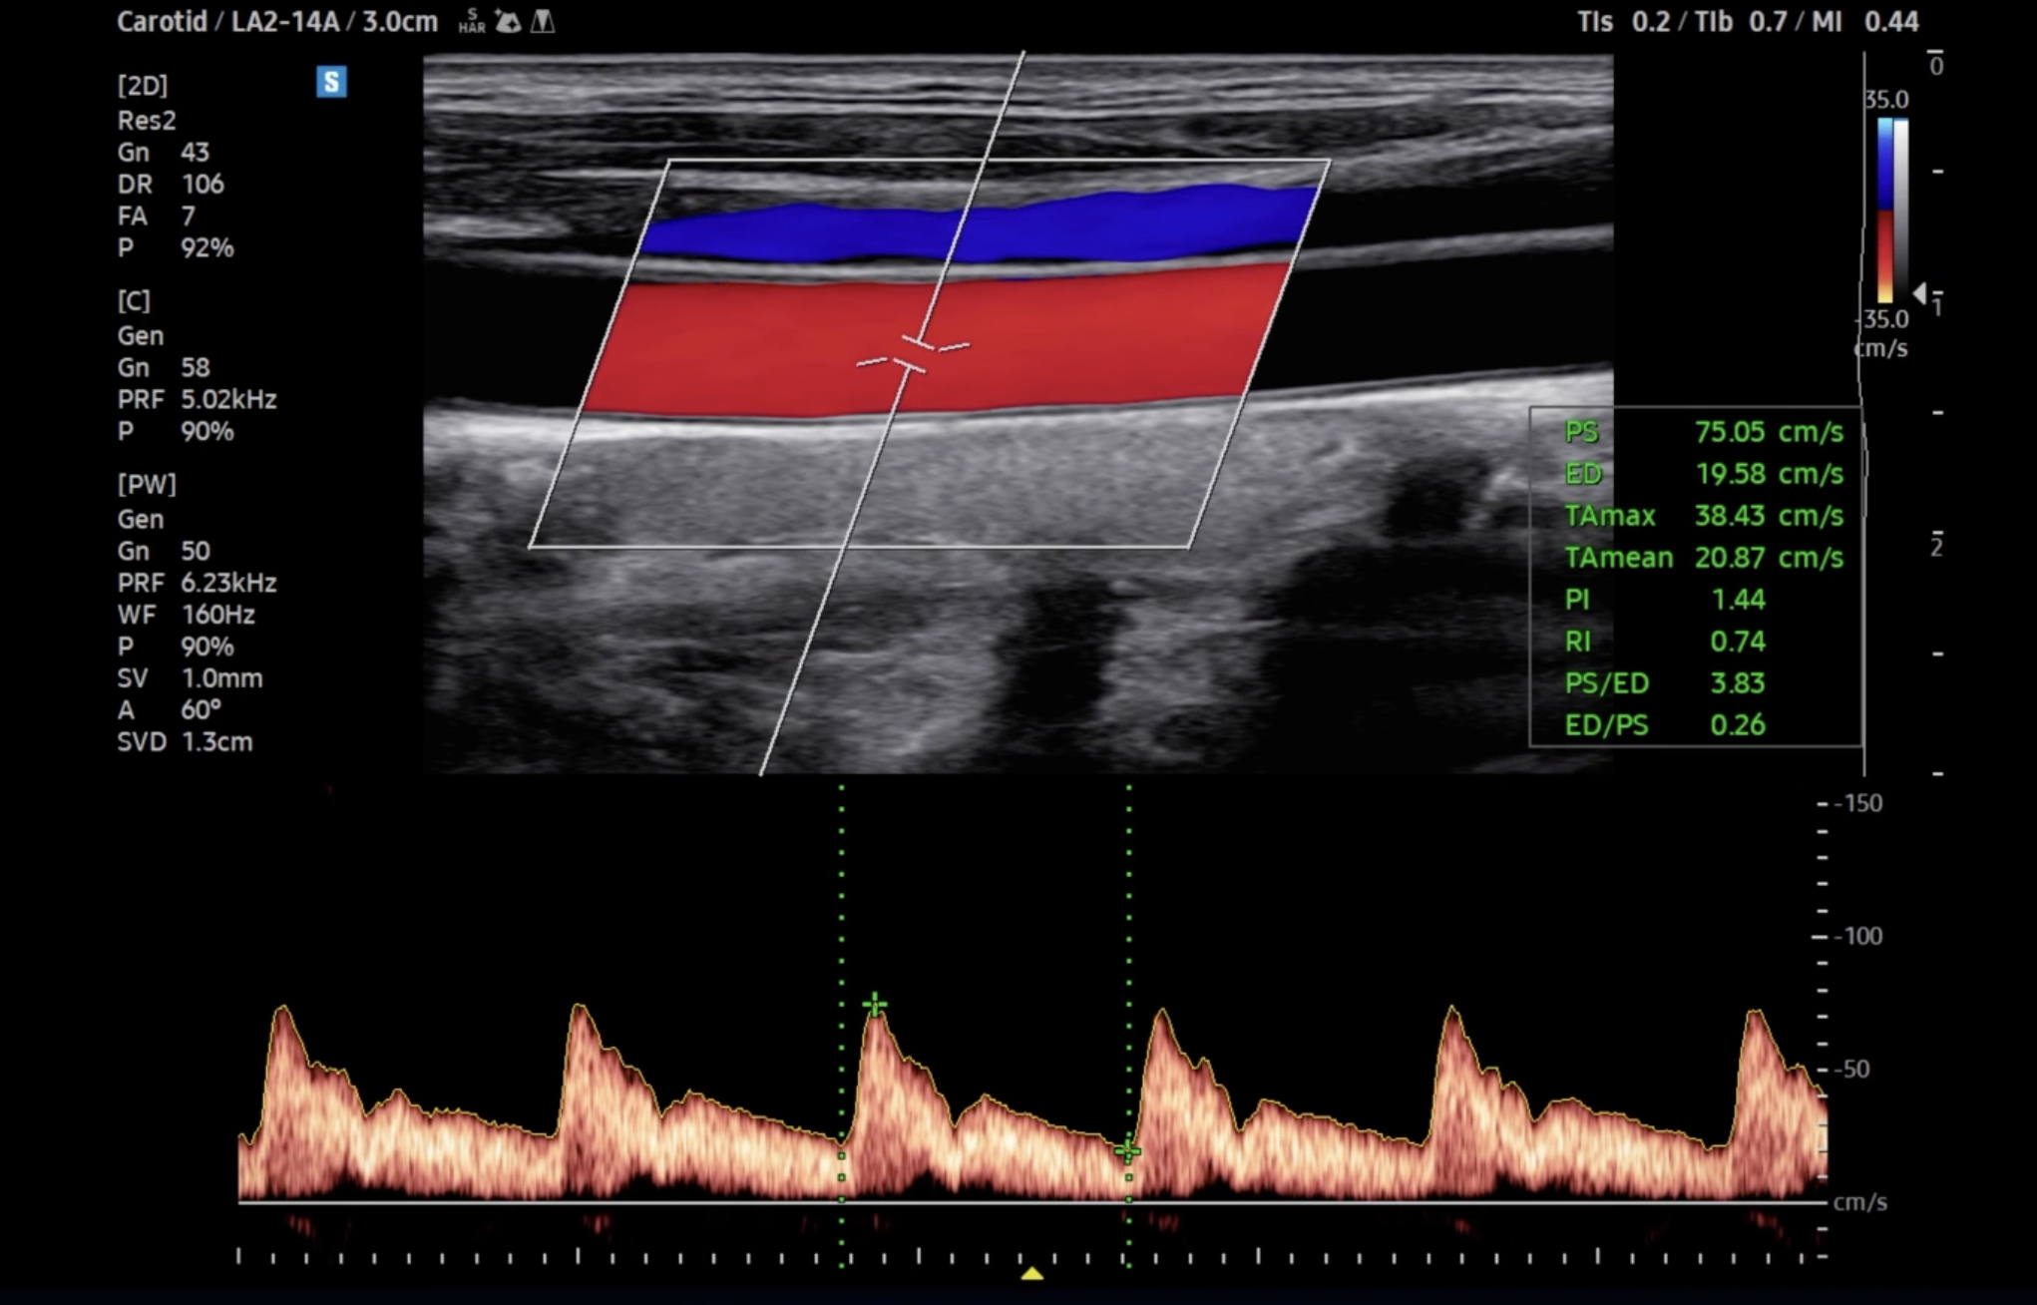Screen dimensions: 2037x1305
Task: Click the PW angle A 60° value
Action: coord(200,710)
